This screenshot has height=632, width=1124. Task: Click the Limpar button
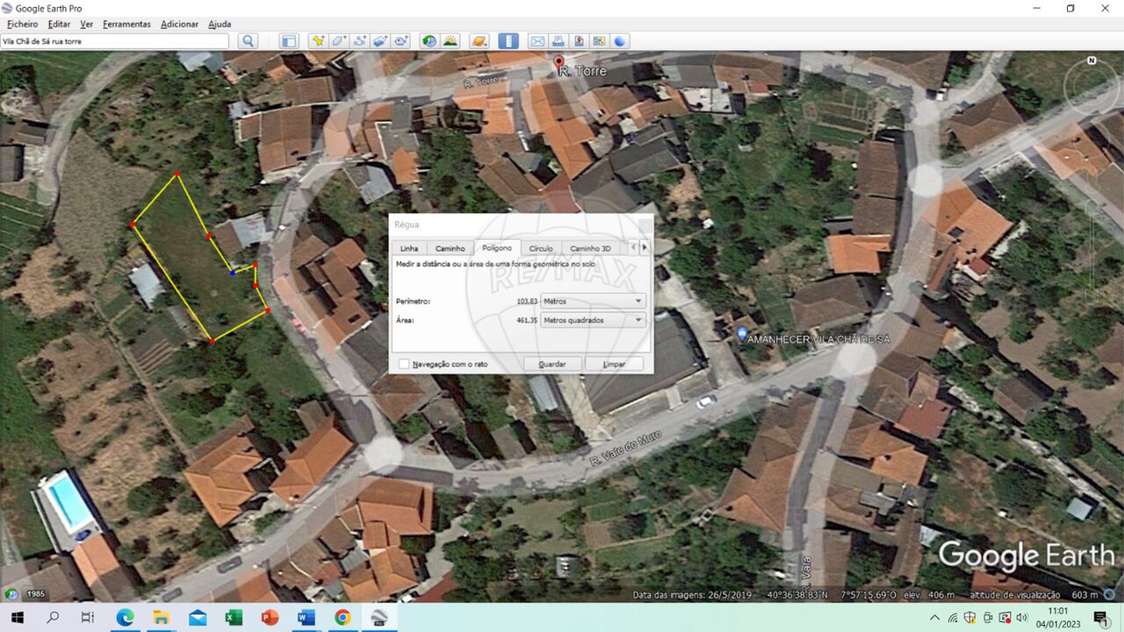pyautogui.click(x=614, y=363)
